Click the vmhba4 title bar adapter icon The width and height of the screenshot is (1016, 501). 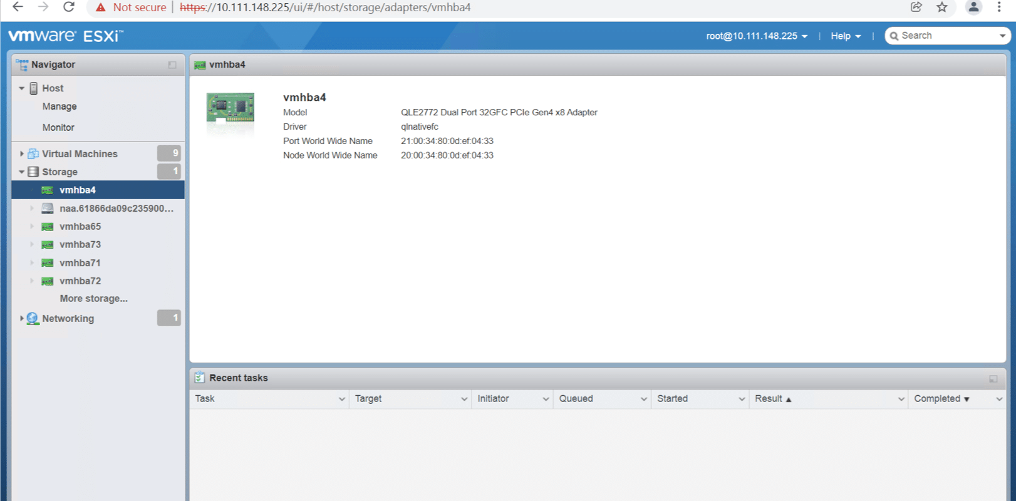[200, 65]
